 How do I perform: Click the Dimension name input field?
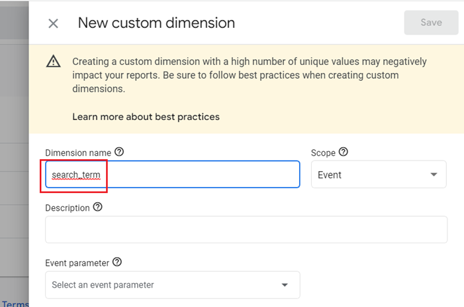173,174
